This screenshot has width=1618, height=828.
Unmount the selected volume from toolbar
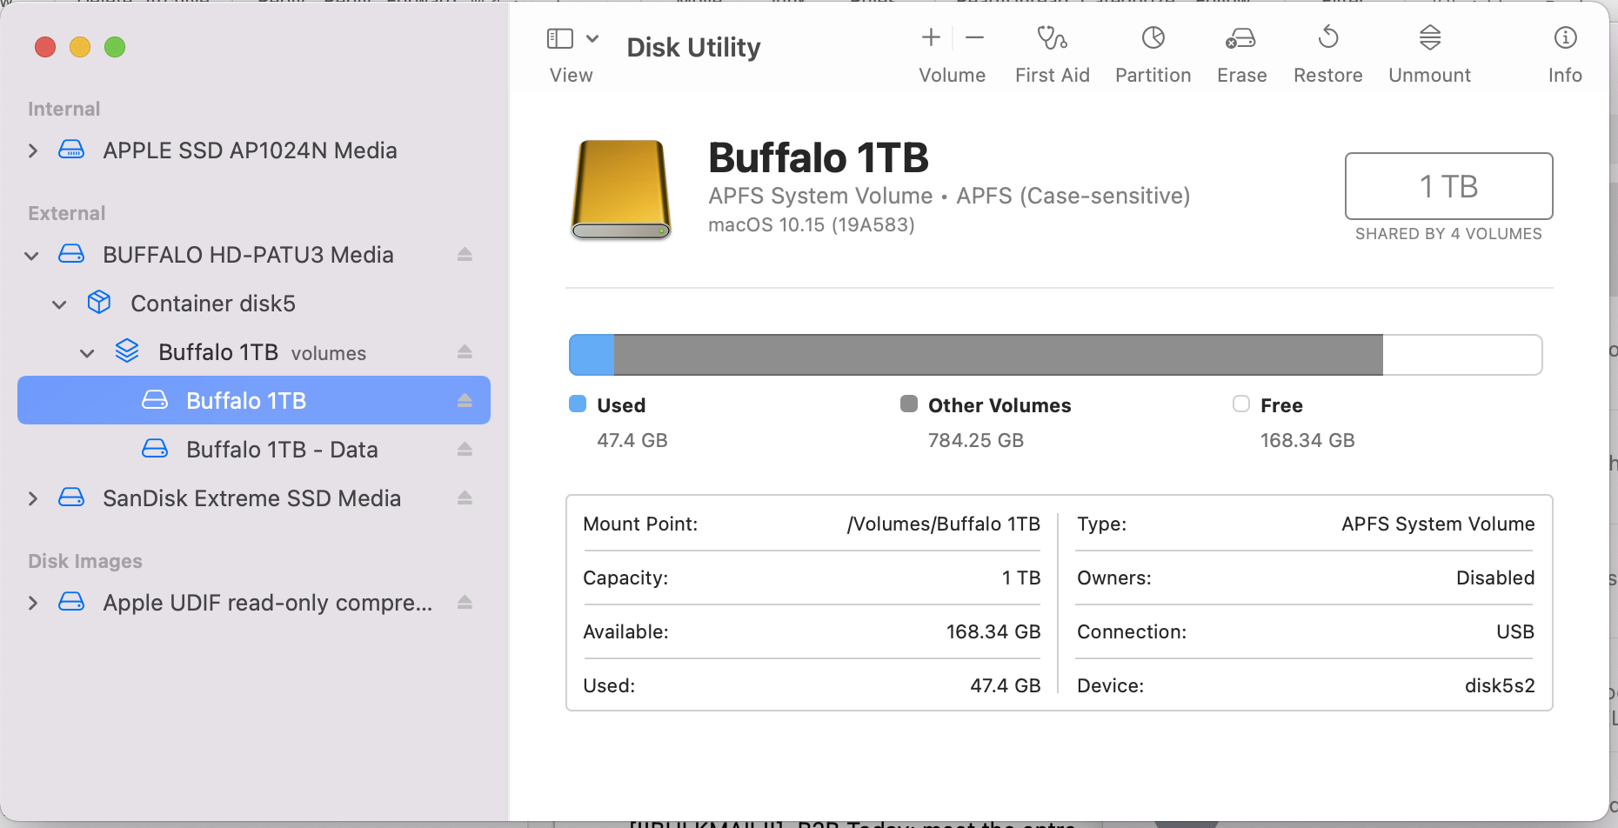(1429, 38)
